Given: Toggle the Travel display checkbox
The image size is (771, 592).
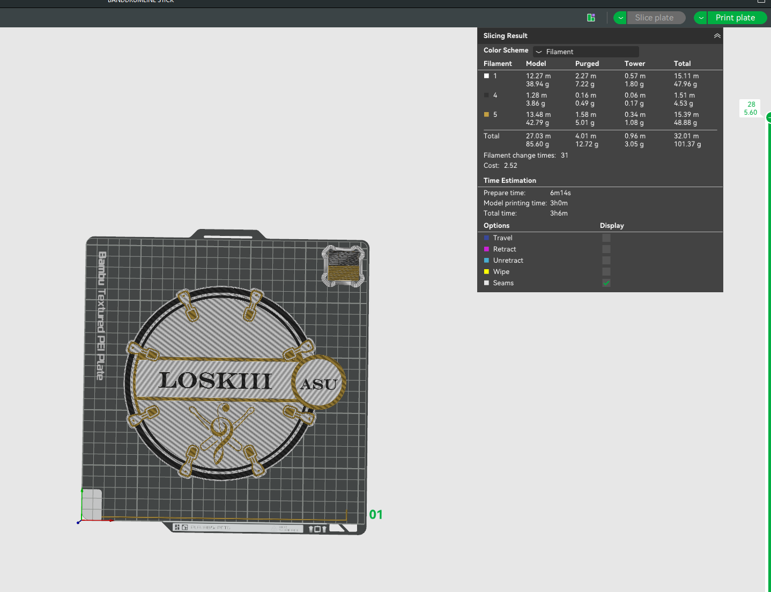Looking at the screenshot, I should (606, 238).
